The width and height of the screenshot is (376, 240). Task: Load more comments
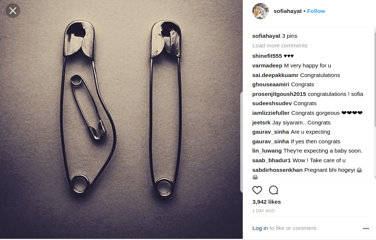point(280,46)
